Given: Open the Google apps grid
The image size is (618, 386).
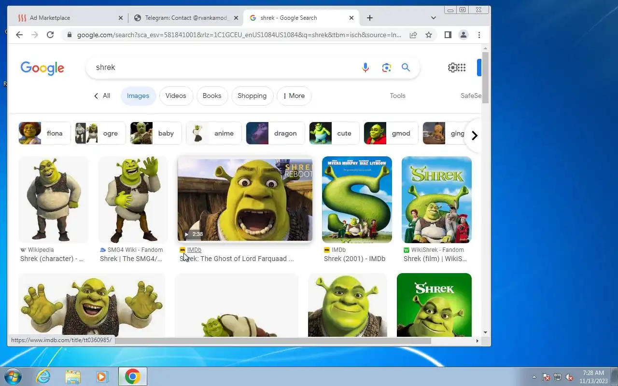Looking at the screenshot, I should coord(462,68).
